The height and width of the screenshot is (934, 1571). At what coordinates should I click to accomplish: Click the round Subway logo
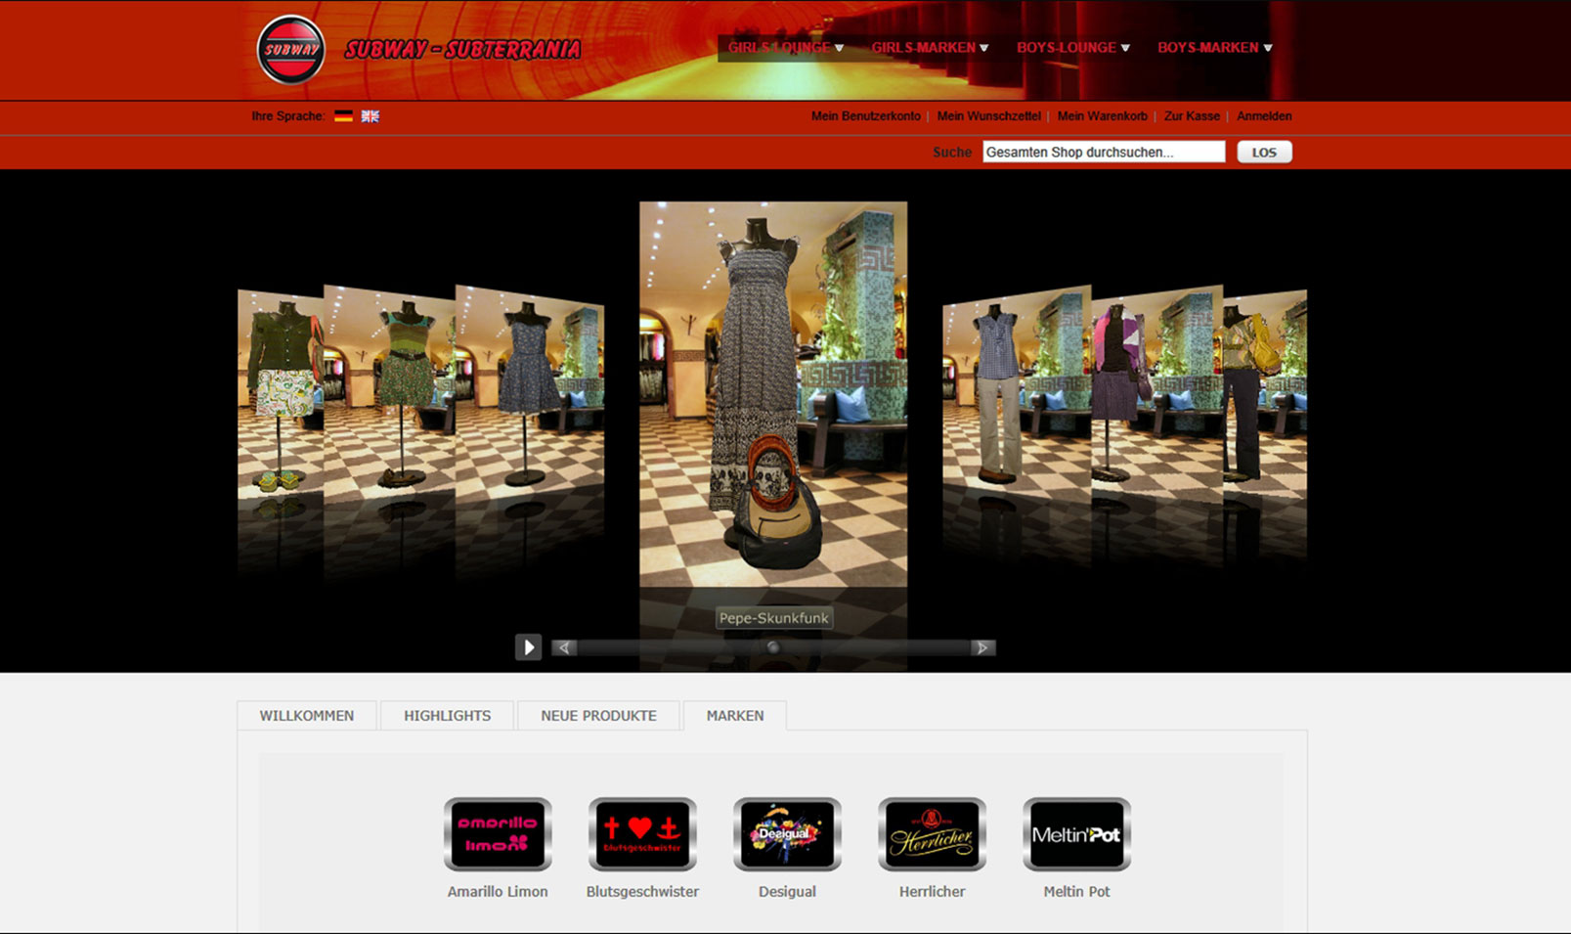(290, 49)
